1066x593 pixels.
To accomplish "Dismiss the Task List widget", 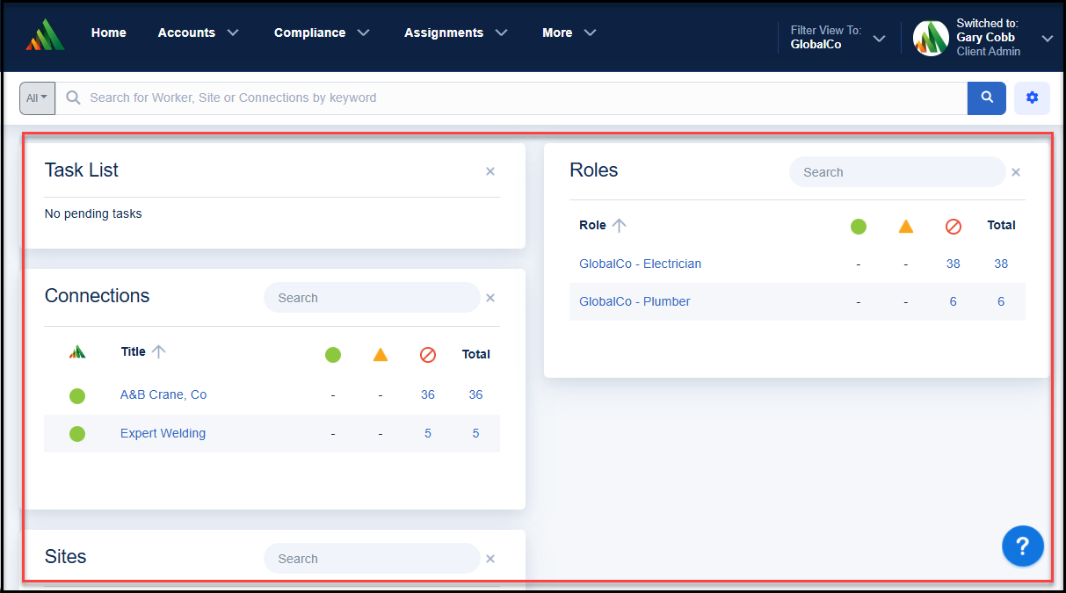I will [x=489, y=171].
